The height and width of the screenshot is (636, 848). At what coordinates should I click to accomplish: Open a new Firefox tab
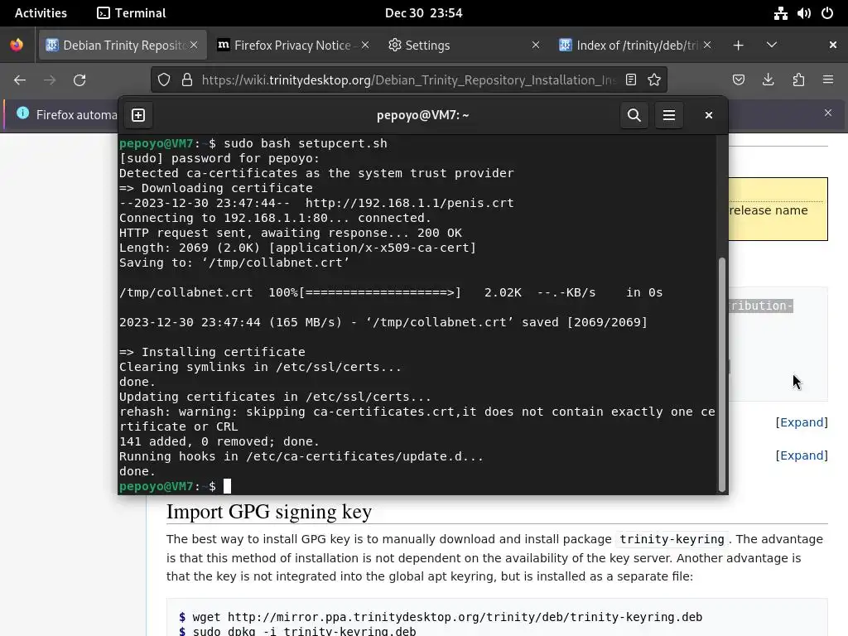click(x=738, y=46)
